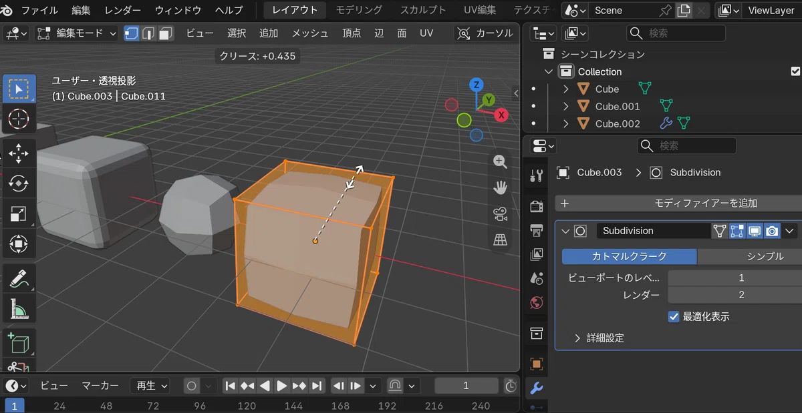Open the ウィンドウ menu
Screen dimensions: 802x413
pos(178,10)
